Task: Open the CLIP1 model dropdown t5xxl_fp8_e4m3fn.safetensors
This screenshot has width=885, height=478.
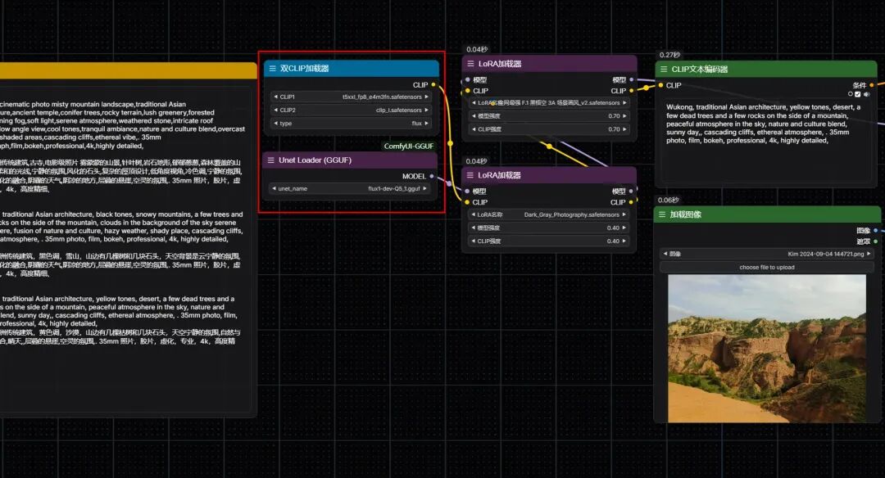Action: point(351,97)
